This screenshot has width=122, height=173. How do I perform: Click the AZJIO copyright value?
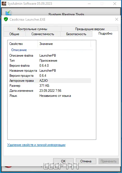click(44, 81)
